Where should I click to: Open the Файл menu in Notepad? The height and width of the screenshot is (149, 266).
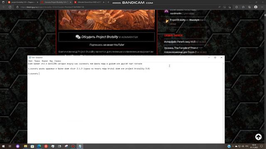pyautogui.click(x=30, y=61)
